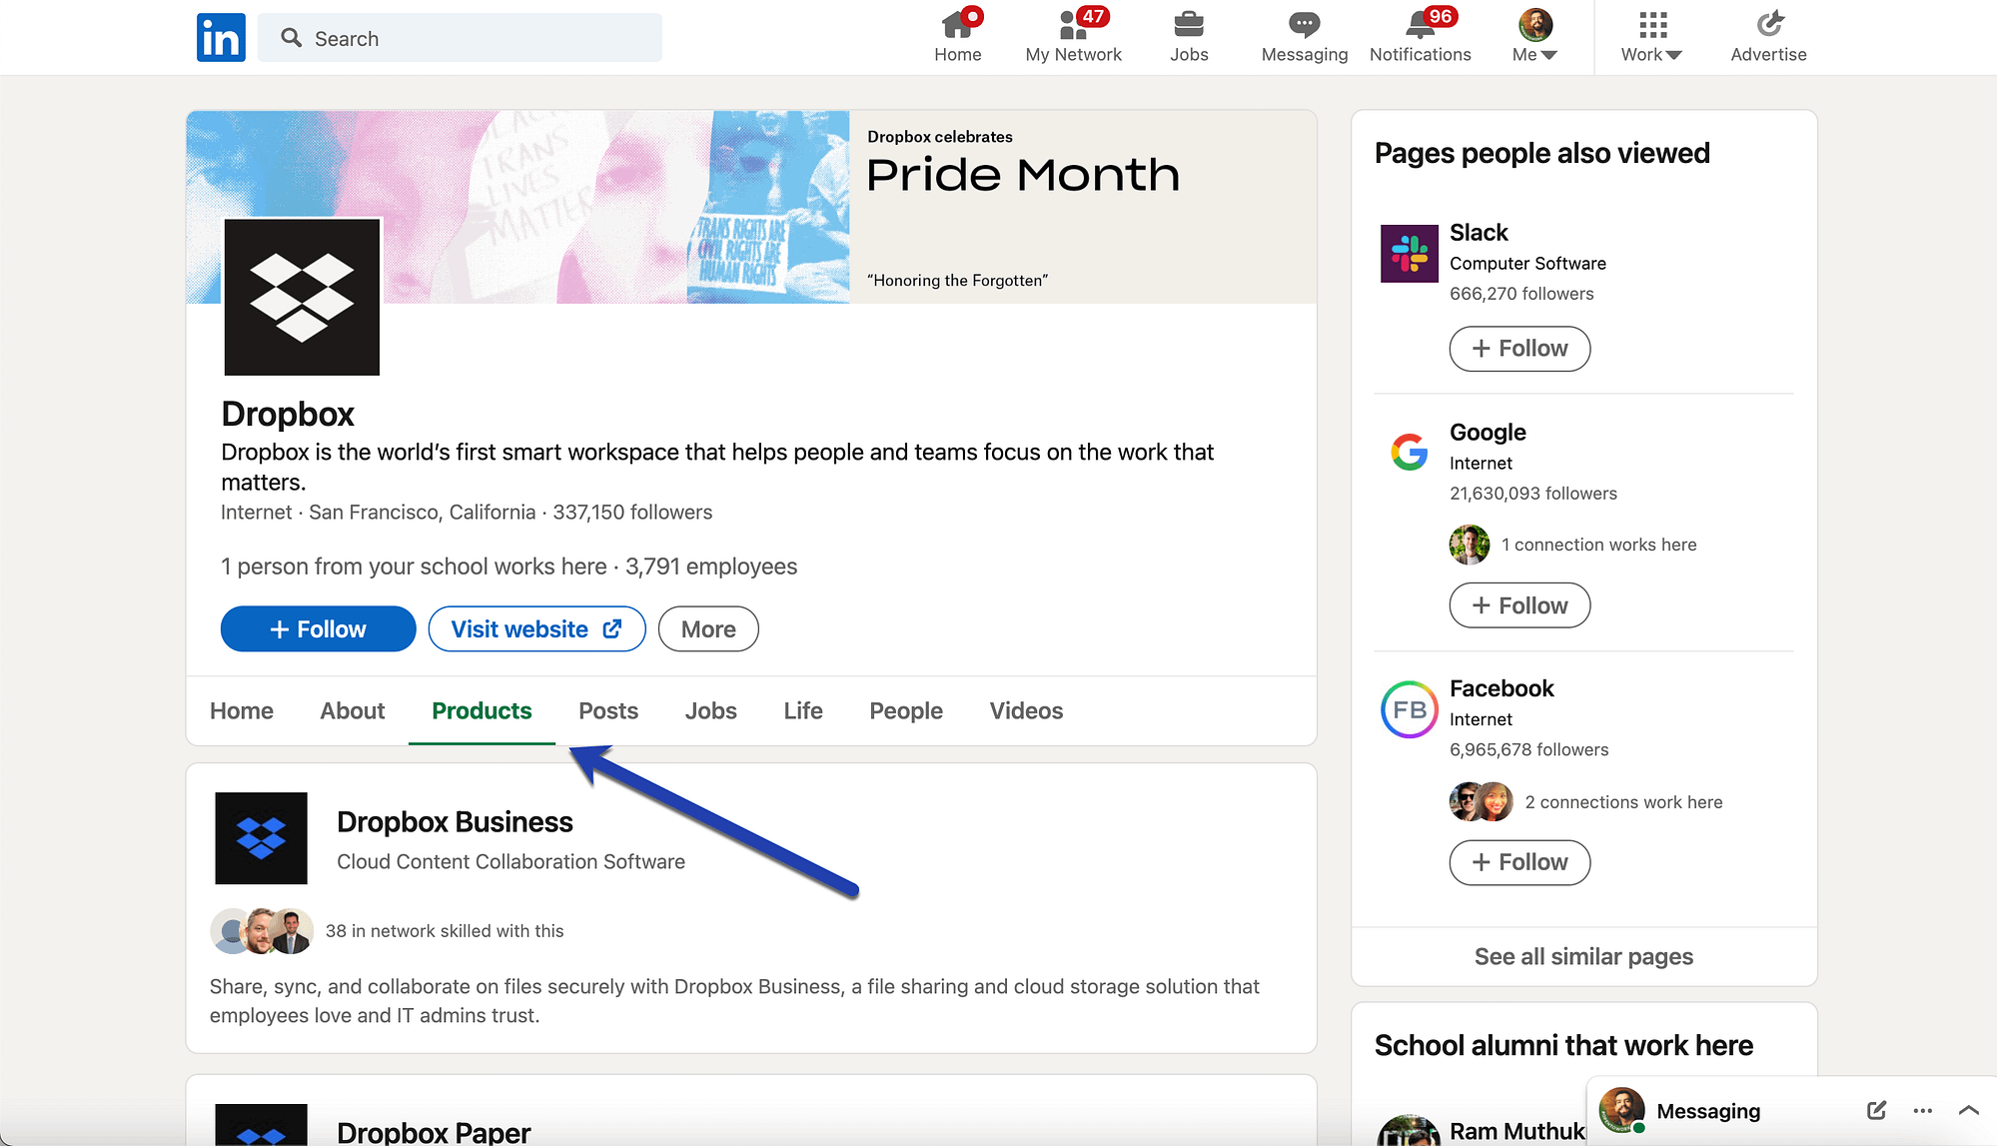Click the search magnifier icon

point(291,38)
